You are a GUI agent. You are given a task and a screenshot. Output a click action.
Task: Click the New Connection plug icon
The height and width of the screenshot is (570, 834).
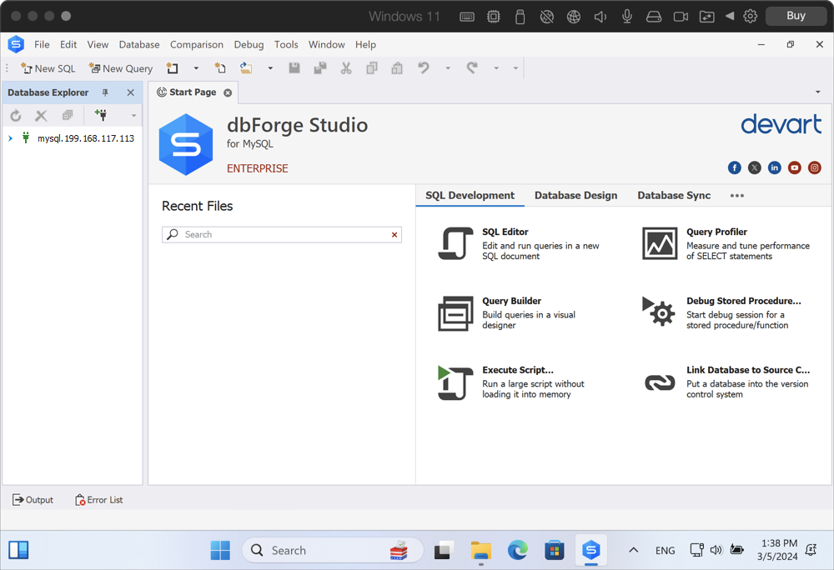click(101, 115)
